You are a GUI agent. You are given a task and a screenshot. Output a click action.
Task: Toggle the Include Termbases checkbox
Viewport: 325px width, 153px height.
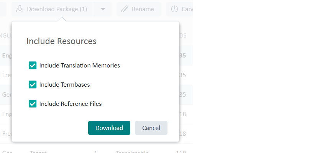[33, 85]
